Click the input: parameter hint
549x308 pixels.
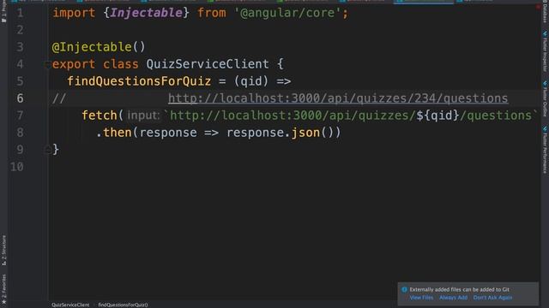(x=143, y=115)
